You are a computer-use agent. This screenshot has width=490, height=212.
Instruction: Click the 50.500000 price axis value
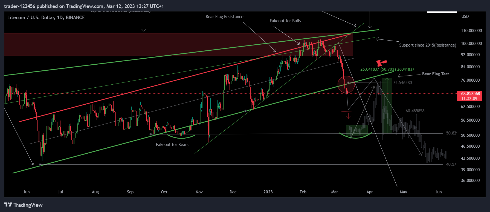470,135
